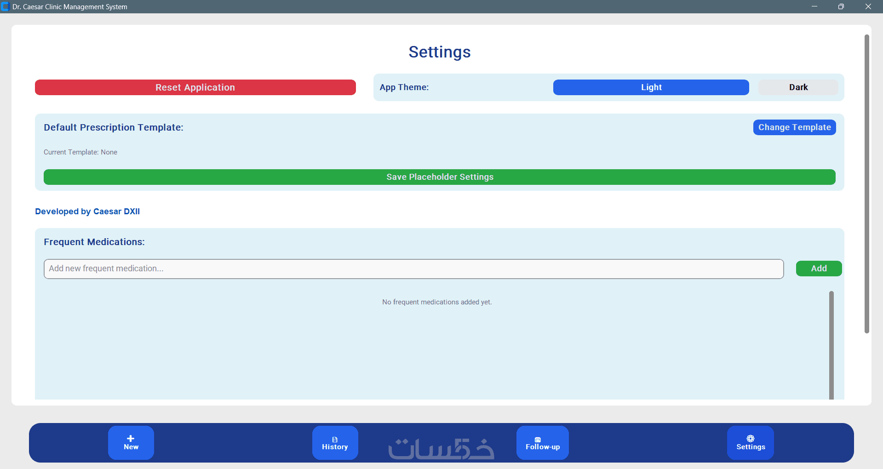Image resolution: width=883 pixels, height=469 pixels.
Task: Open the History tab
Action: (x=335, y=442)
